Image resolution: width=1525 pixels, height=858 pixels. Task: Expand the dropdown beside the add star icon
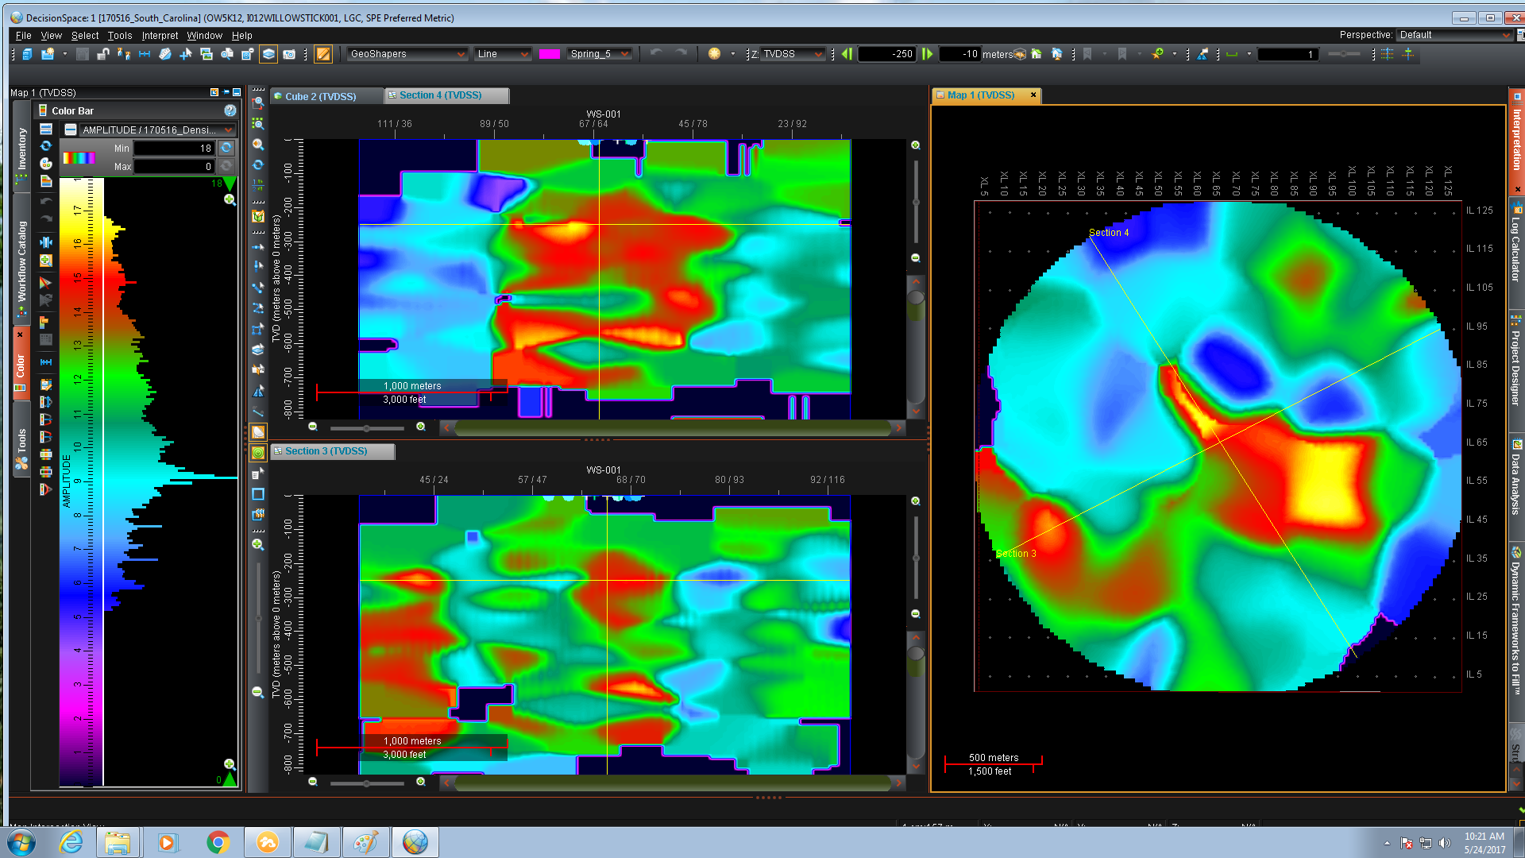[1174, 54]
